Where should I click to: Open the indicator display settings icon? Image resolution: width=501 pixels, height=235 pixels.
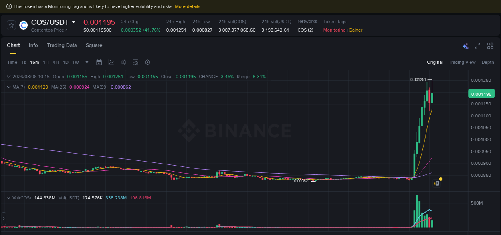[135, 62]
